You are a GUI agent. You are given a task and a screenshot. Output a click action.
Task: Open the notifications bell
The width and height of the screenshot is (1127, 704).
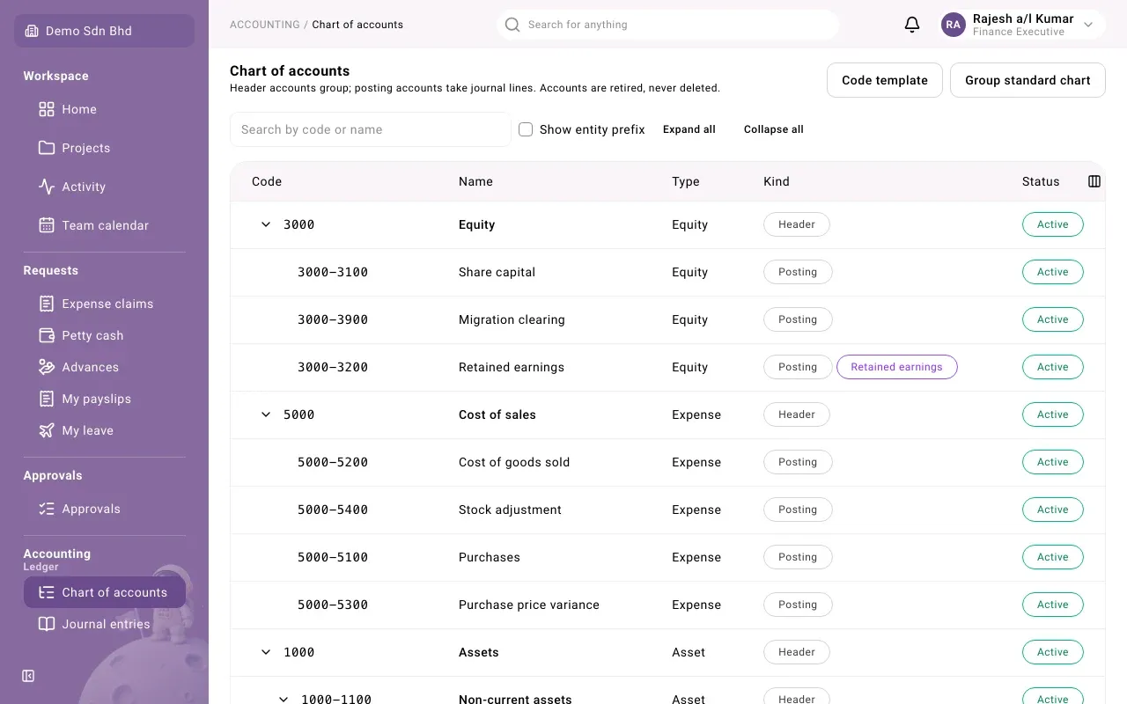tap(912, 25)
